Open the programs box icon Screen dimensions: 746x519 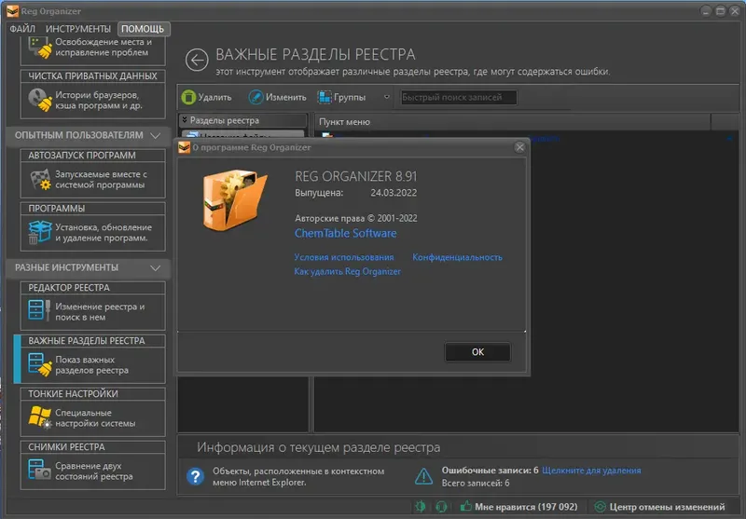[40, 232]
